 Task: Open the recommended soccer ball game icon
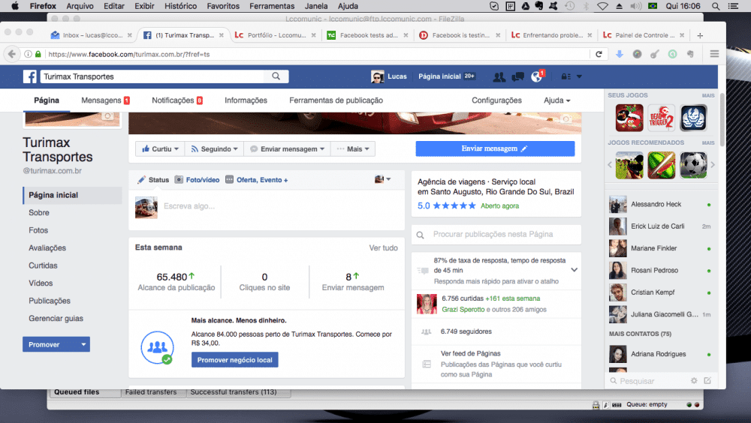click(x=693, y=165)
